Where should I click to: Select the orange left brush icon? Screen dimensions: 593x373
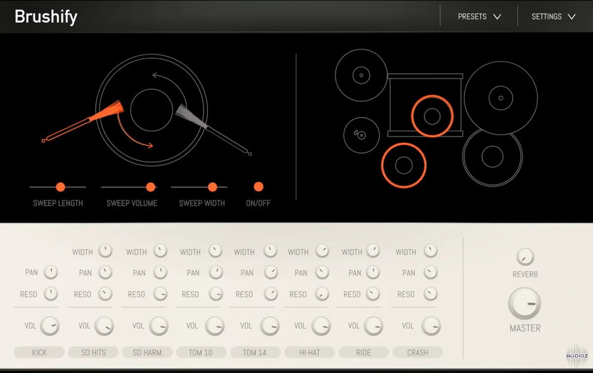click(x=83, y=121)
